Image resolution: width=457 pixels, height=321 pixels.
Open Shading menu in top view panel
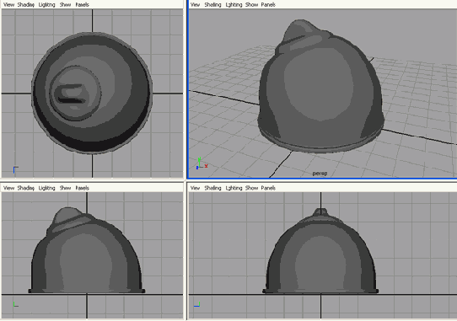(x=25, y=5)
